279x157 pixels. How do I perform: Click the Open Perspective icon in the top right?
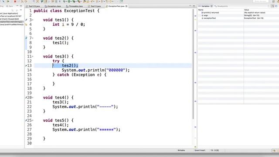(273, 1)
